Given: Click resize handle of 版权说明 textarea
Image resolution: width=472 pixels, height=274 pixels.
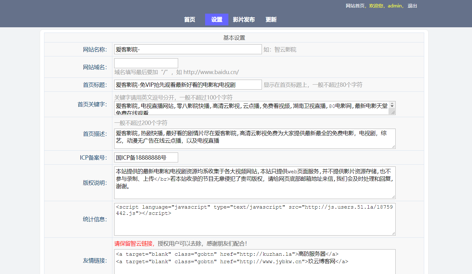Looking at the screenshot, I should click(393, 197).
